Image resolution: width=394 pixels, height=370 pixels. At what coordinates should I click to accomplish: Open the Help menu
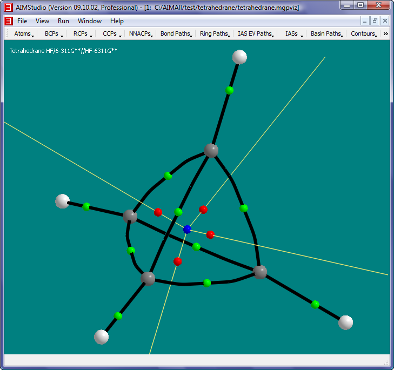[117, 21]
